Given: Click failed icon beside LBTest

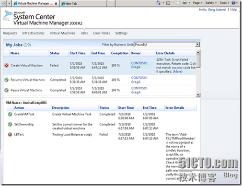Looking at the screenshot, I should 10,135.
